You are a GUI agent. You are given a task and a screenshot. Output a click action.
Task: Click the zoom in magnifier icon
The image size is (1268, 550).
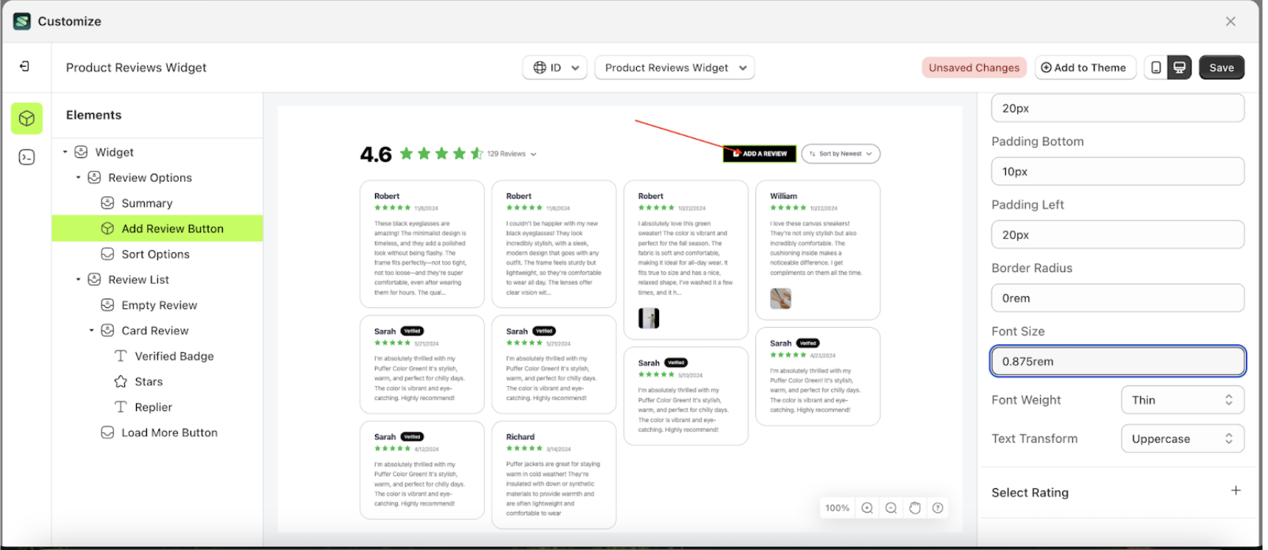(x=867, y=508)
